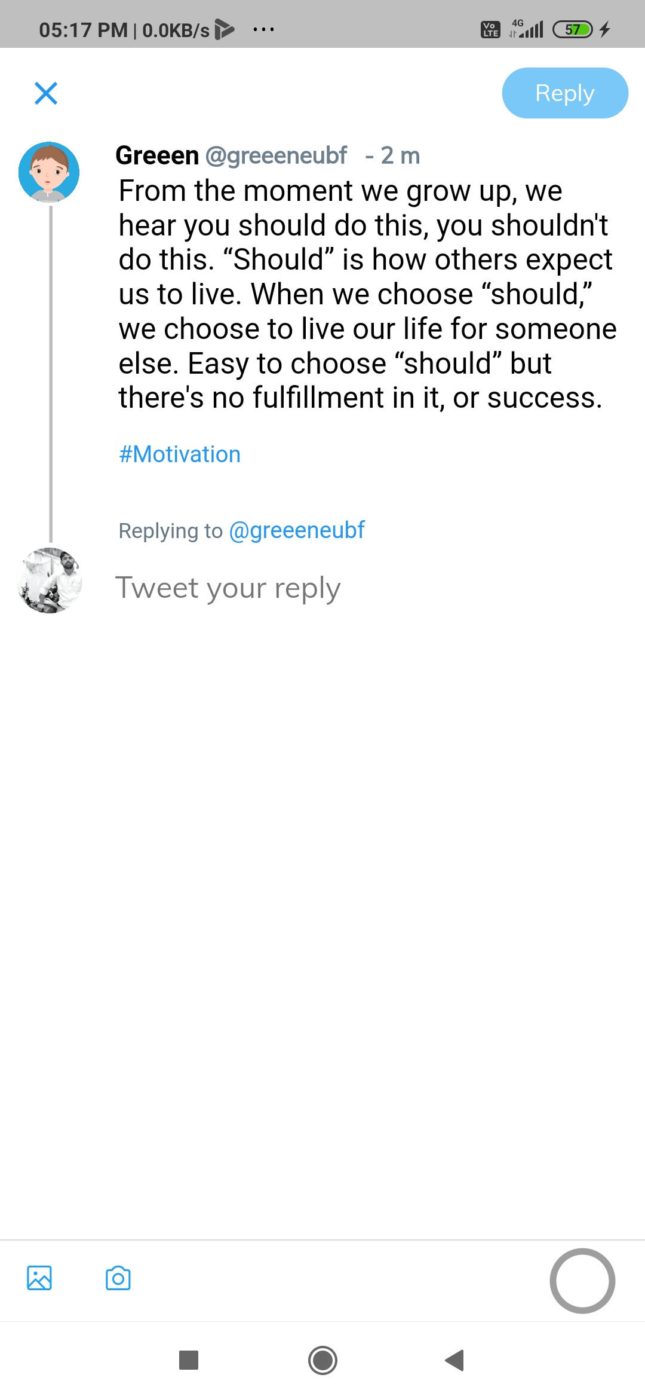This screenshot has height=1399, width=645.
Task: Open Greeen's profile avatar
Action: [x=49, y=172]
